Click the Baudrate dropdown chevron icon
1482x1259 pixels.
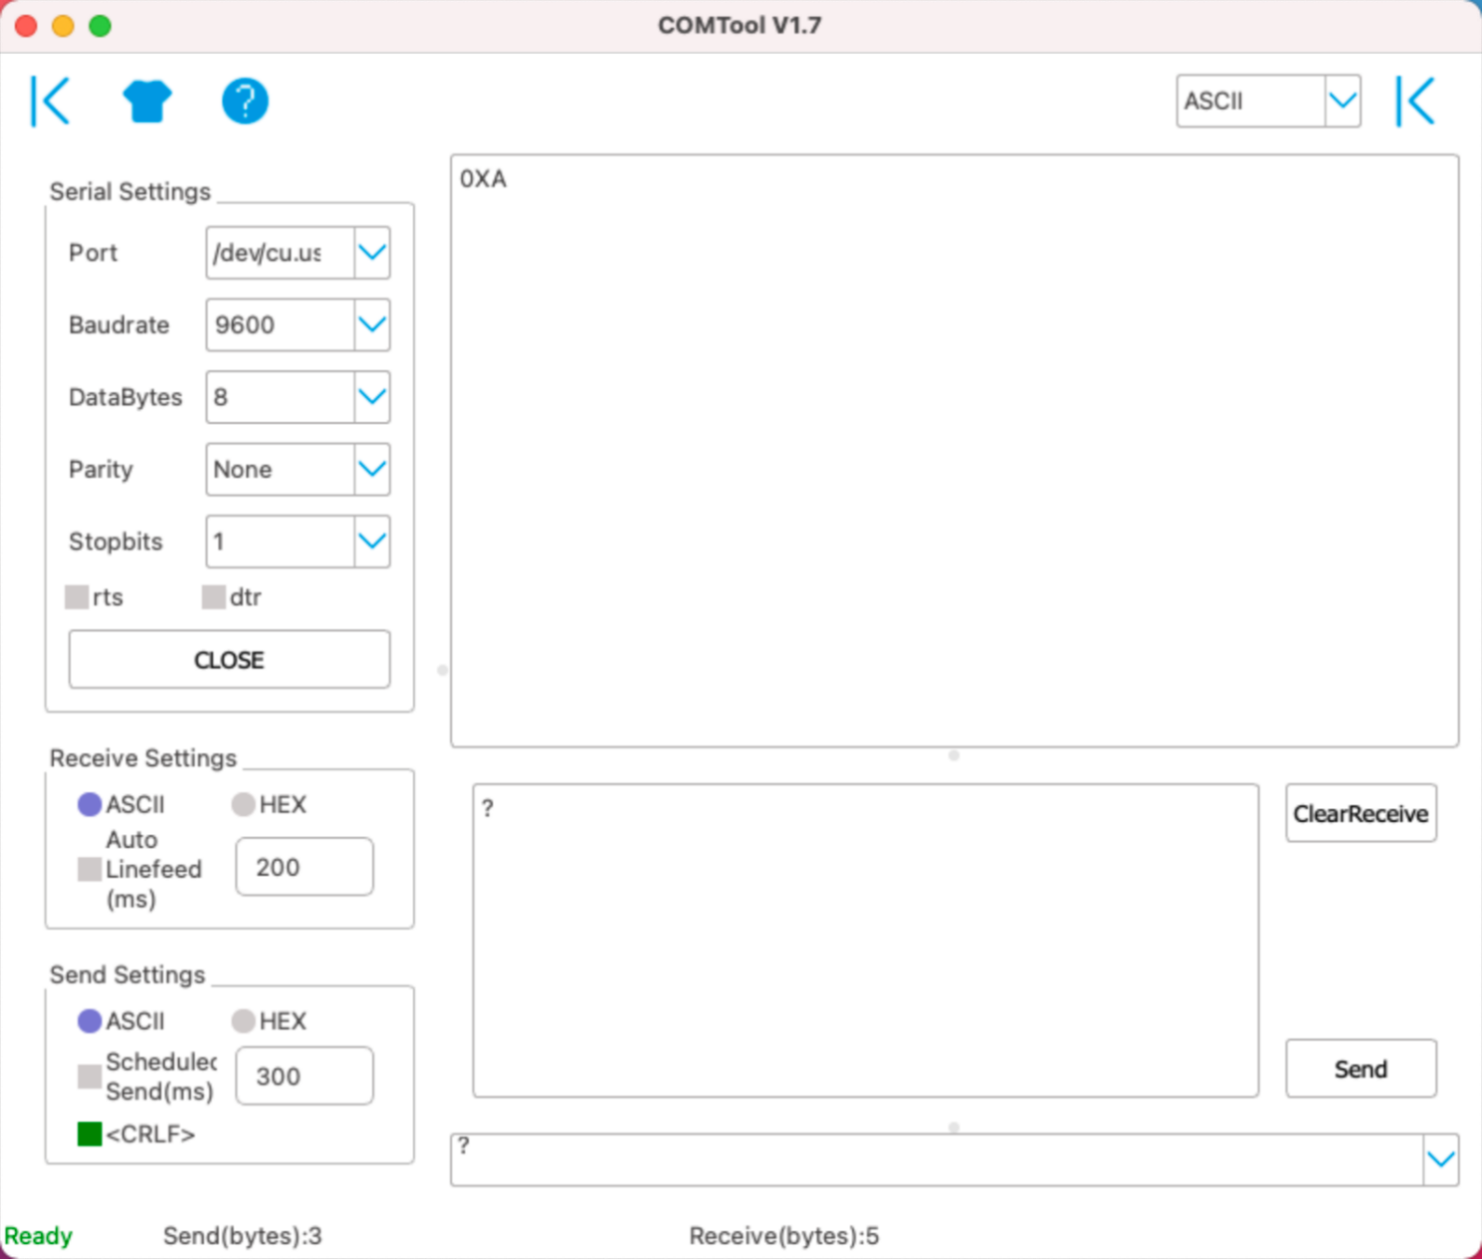pyautogui.click(x=370, y=324)
